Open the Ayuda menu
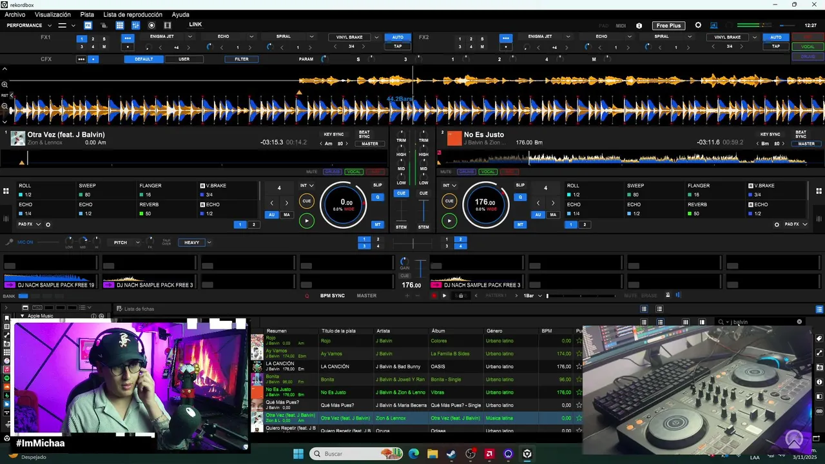The image size is (825, 464). point(180,14)
